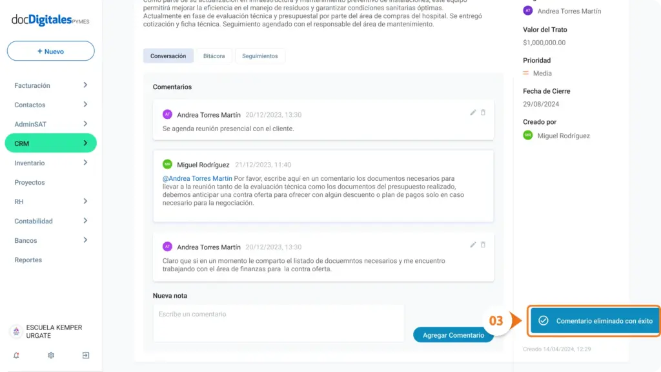The width and height of the screenshot is (661, 372).
Task: Open settings gear icon in sidebar
Action: [x=51, y=355]
